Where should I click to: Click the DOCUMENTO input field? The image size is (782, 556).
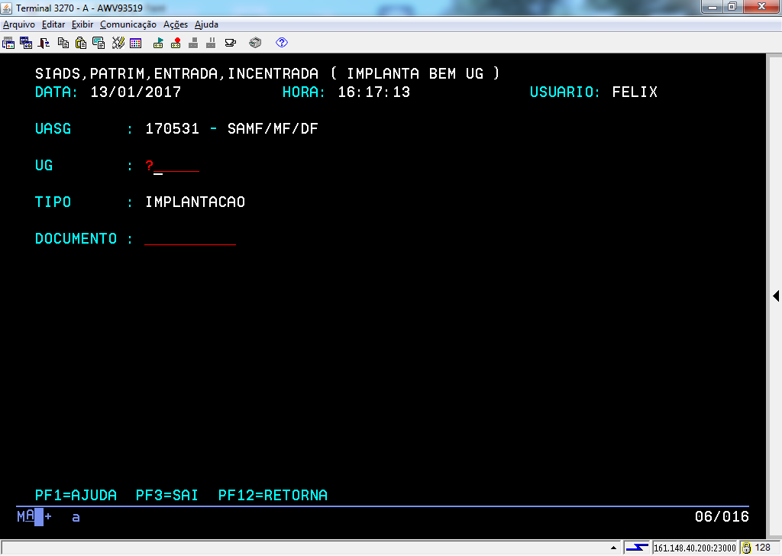pos(190,239)
